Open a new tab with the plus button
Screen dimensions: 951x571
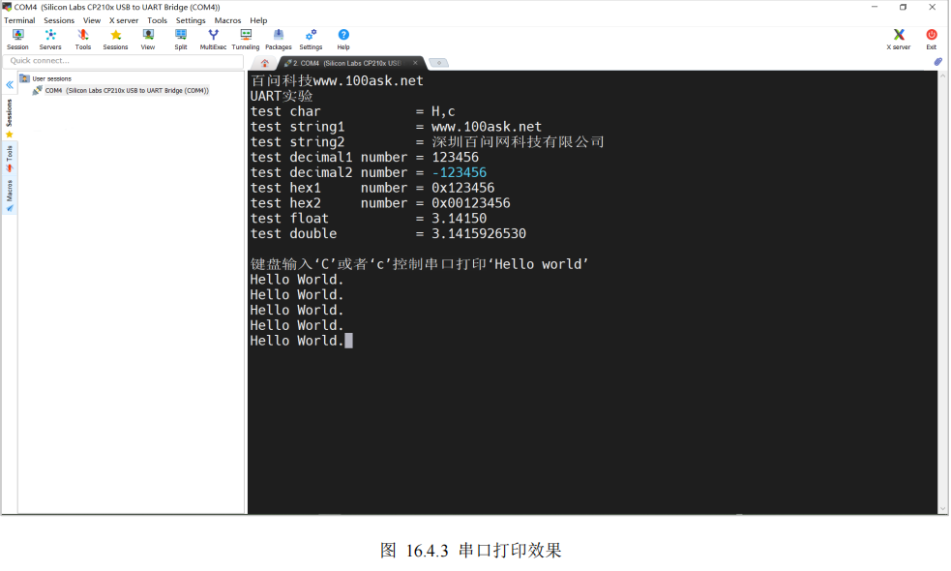(438, 63)
